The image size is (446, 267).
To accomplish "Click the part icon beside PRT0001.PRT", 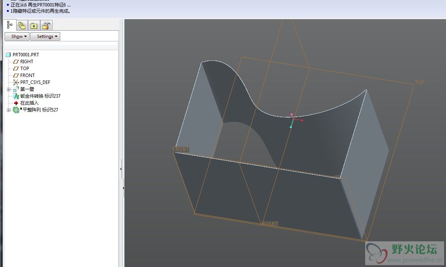I will (8, 55).
